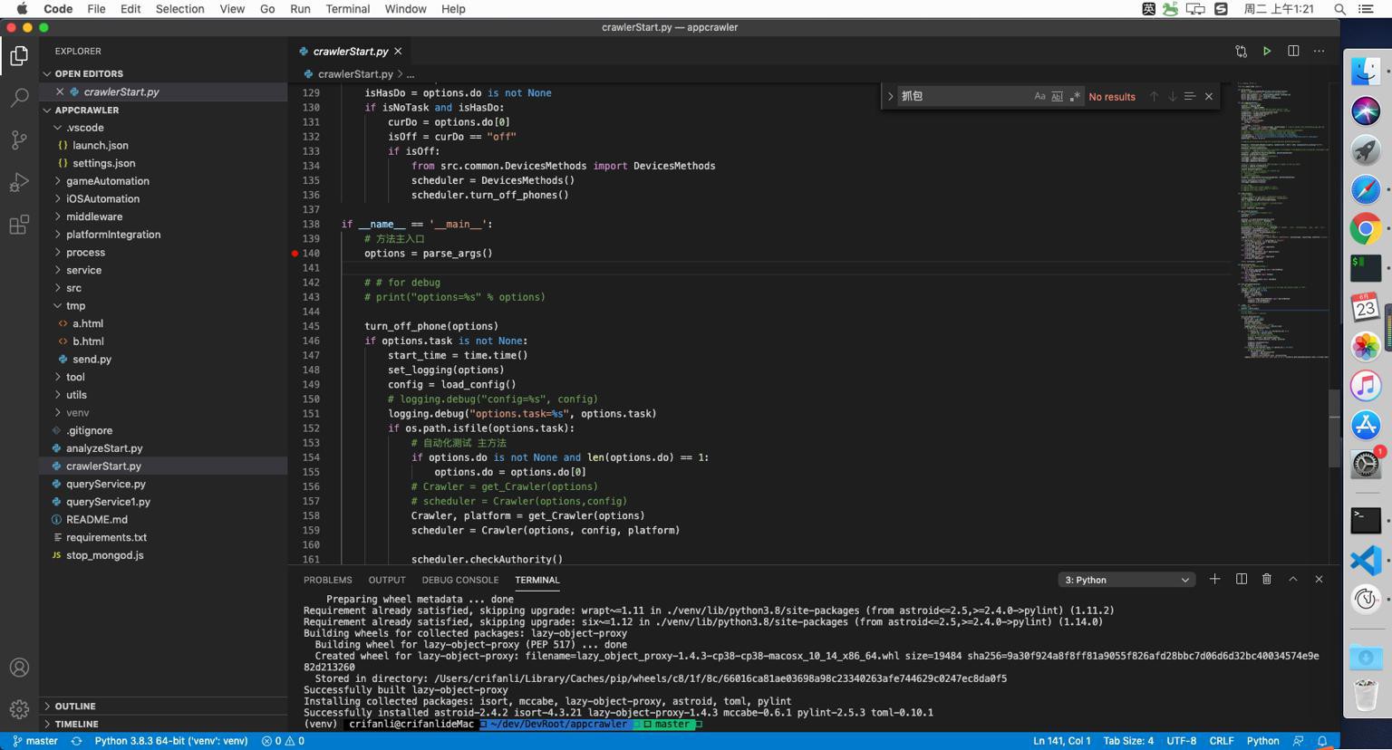
Task: Change indentation via Tab Size: 4
Action: pos(1128,741)
